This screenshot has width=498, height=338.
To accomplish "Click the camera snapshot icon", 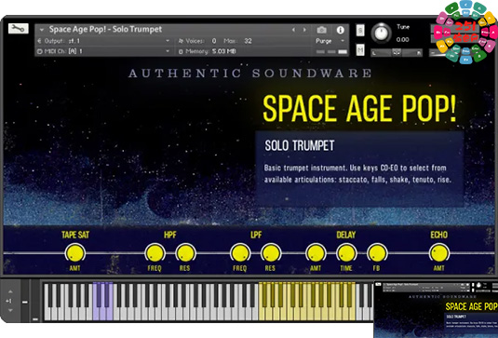I will (321, 30).
